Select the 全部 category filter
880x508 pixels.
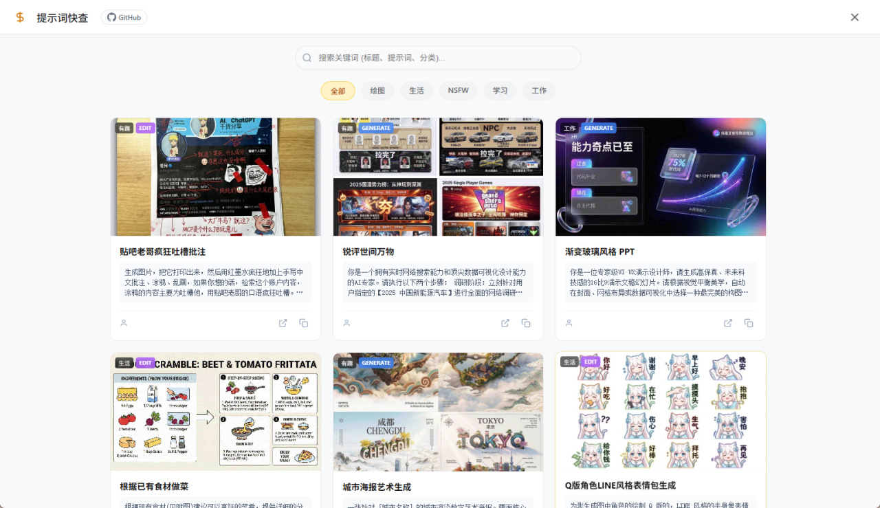(x=338, y=91)
